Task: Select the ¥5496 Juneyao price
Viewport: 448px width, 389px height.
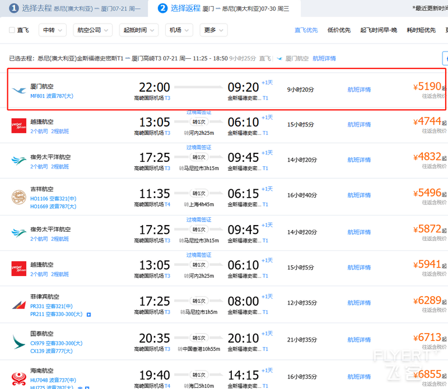Action: pos(428,193)
